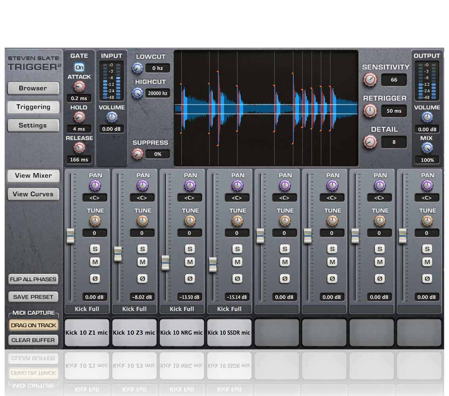
Task: Open the Settings tab
Action: [x=33, y=125]
